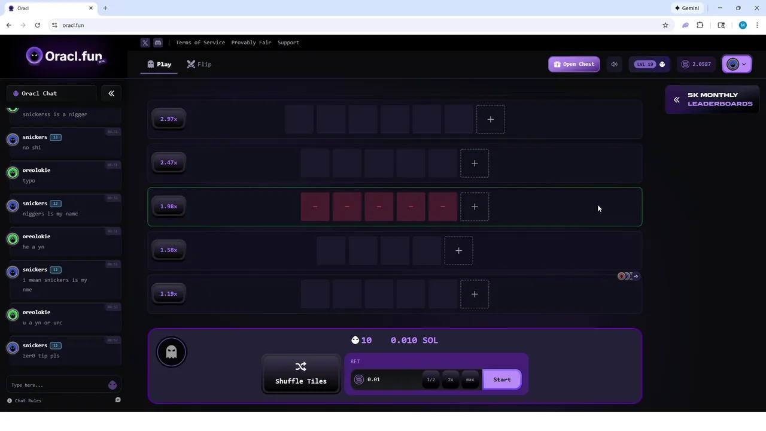The width and height of the screenshot is (766, 431).
Task: Click the avatar beside the "typo" message
Action: coord(13,173)
